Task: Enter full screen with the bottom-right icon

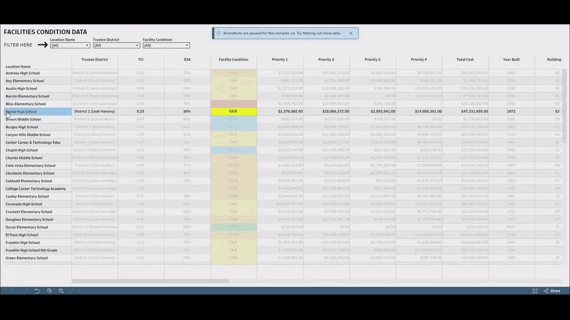Action: click(535, 291)
